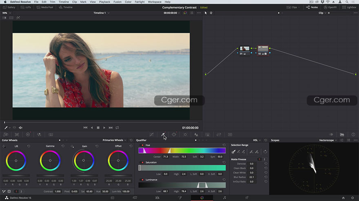This screenshot has width=359, height=201.
Task: Open the Vectorscope scope type dropdown
Action: [x=328, y=140]
